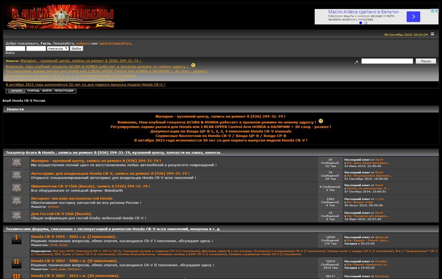Open last post 'Re: Запись на шиномонтаж'
The image size is (442, 279).
click(x=369, y=188)
